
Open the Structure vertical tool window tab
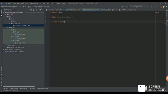[1, 71]
